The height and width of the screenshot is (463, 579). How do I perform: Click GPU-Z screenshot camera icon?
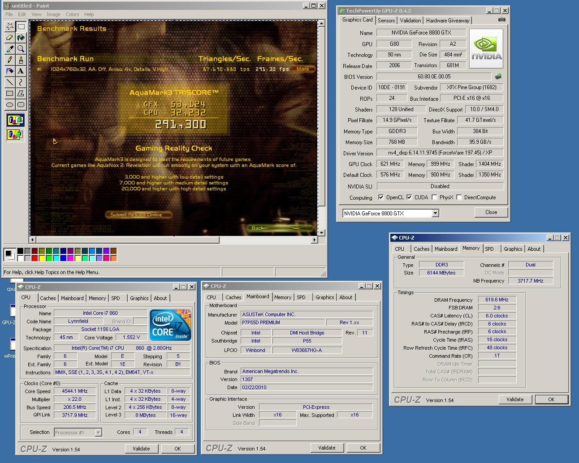point(502,19)
